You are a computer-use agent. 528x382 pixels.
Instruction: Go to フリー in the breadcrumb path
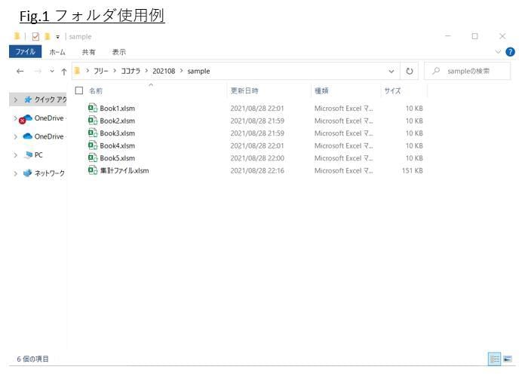(100, 72)
